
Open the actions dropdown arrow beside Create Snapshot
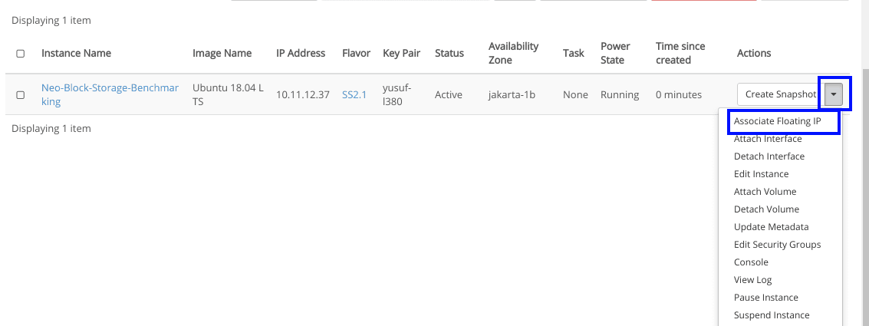click(834, 94)
